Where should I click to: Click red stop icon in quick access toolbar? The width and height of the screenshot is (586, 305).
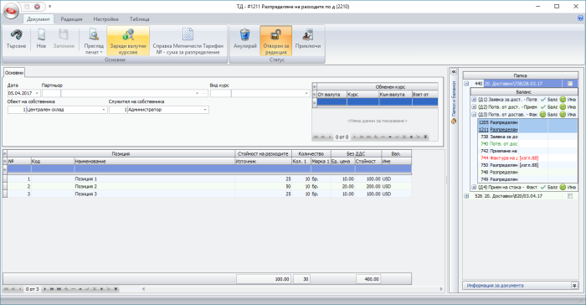[37, 7]
